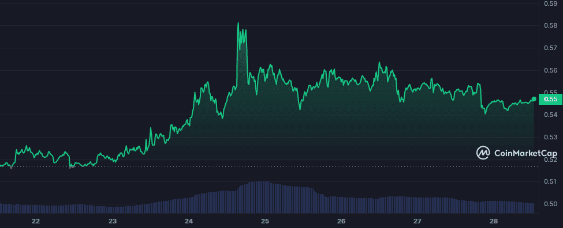Click the date label 23 on the time axis

[113, 221]
